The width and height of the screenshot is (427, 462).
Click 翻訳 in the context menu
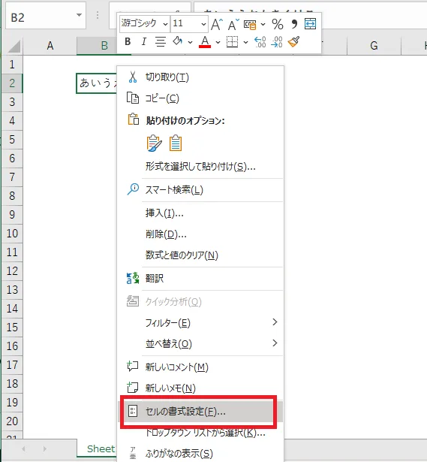(200, 279)
